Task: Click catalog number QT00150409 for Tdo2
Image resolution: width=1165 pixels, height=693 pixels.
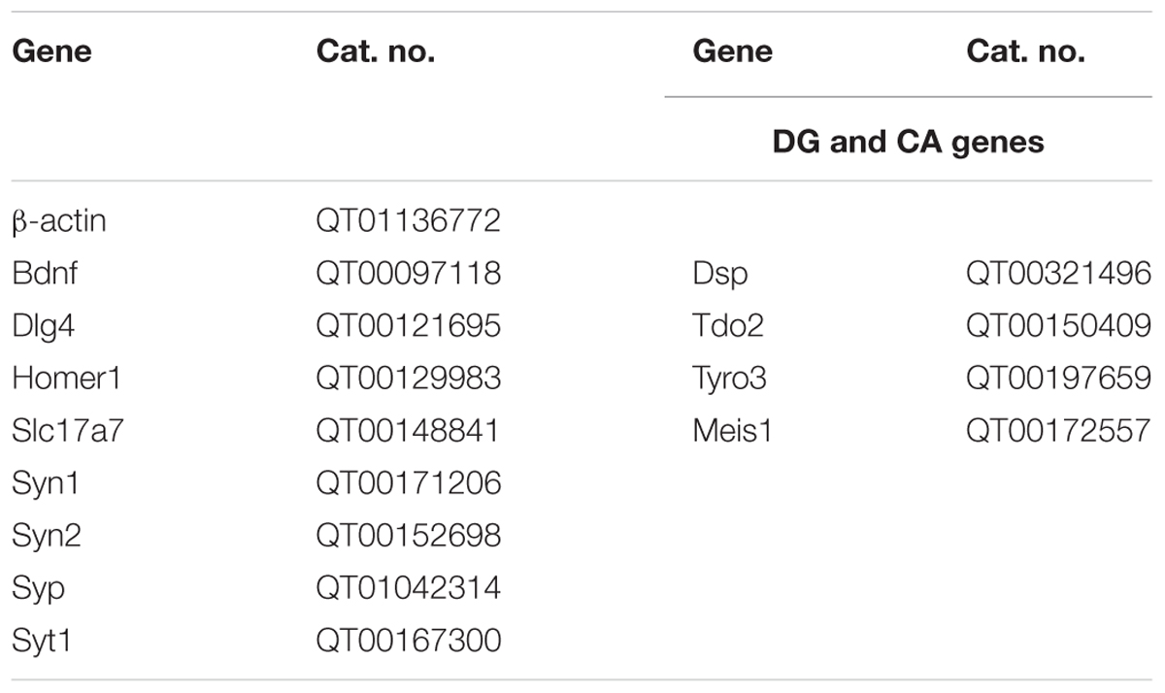Action: pyautogui.click(x=1058, y=326)
